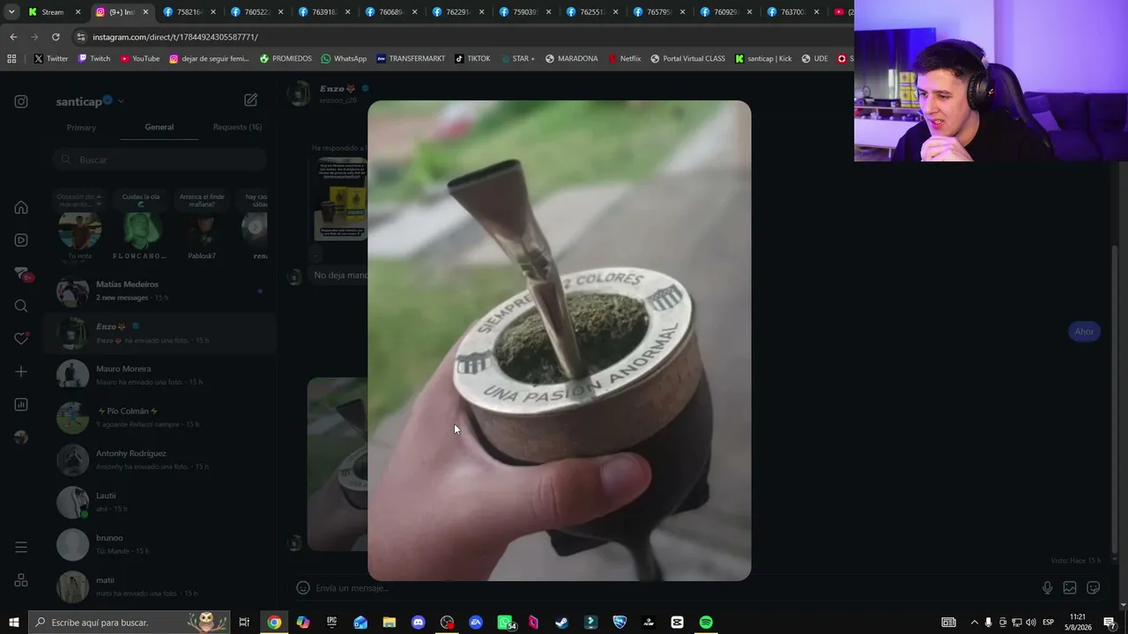Image resolution: width=1128 pixels, height=634 pixels.
Task: Open the Meta apps grid icon
Action: tap(21, 580)
